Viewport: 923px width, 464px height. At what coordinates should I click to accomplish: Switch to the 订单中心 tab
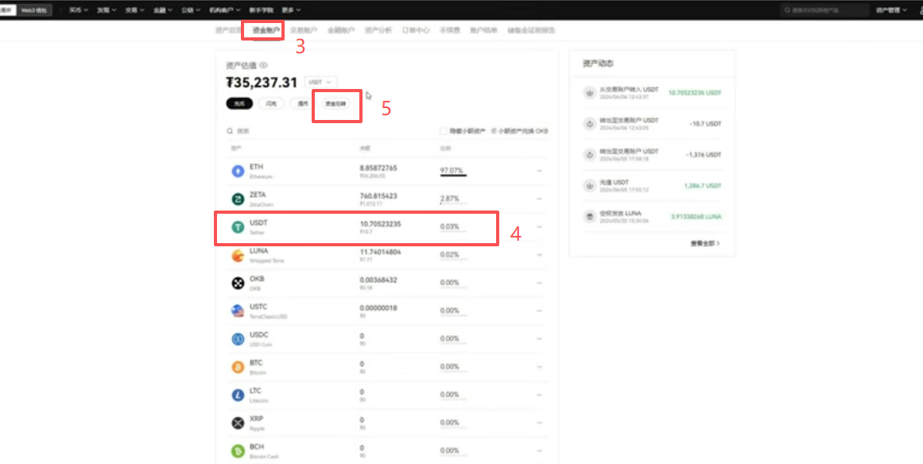pos(416,30)
